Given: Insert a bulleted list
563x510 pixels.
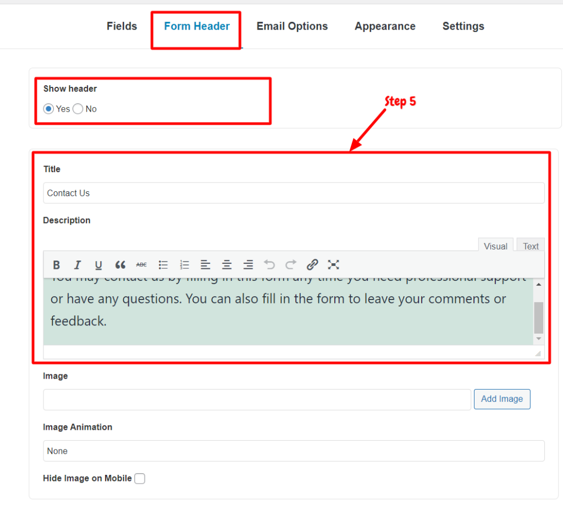Looking at the screenshot, I should pyautogui.click(x=163, y=265).
